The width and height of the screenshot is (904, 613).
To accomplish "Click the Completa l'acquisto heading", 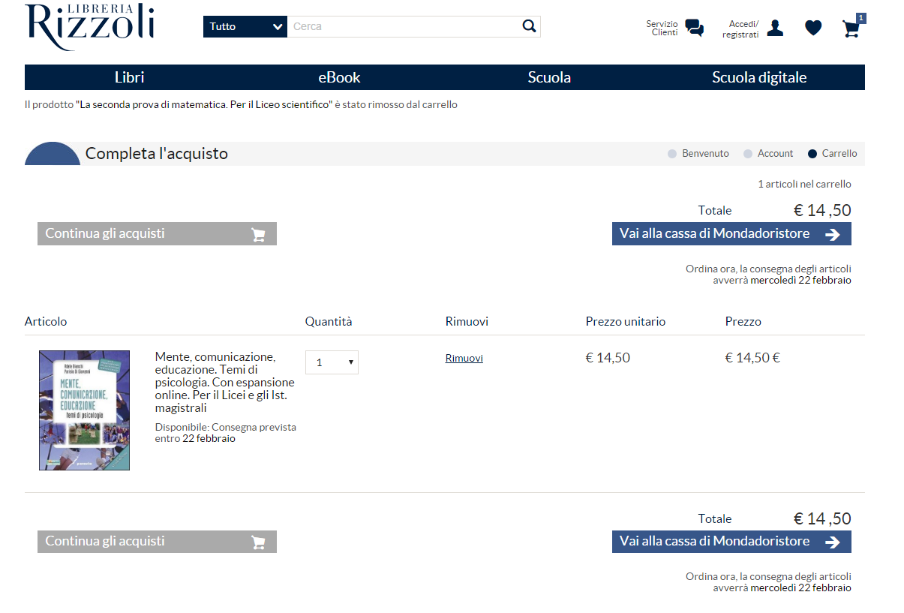I will [157, 154].
